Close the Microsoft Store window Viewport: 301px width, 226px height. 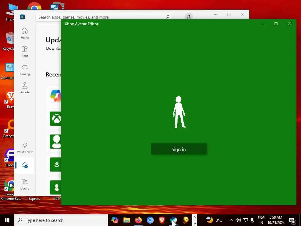pos(243,14)
